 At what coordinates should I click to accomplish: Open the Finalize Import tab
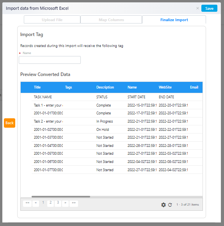[x=174, y=20]
